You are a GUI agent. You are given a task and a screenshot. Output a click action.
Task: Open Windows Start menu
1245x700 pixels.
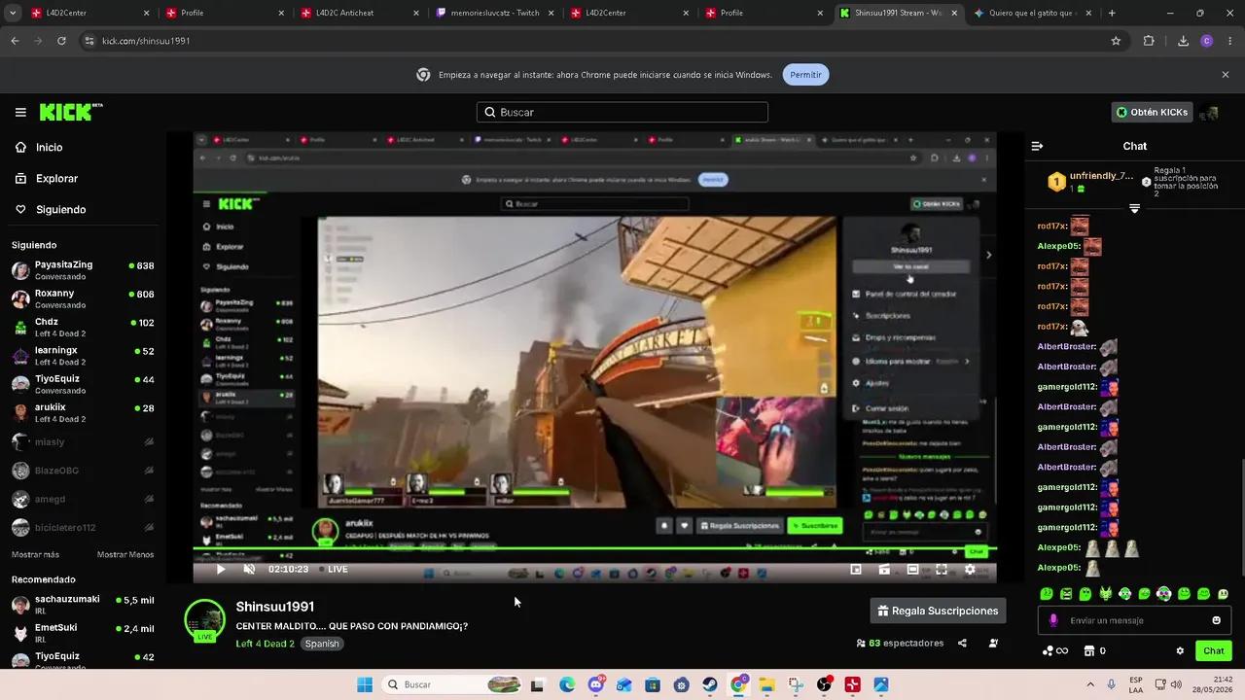pyautogui.click(x=365, y=685)
